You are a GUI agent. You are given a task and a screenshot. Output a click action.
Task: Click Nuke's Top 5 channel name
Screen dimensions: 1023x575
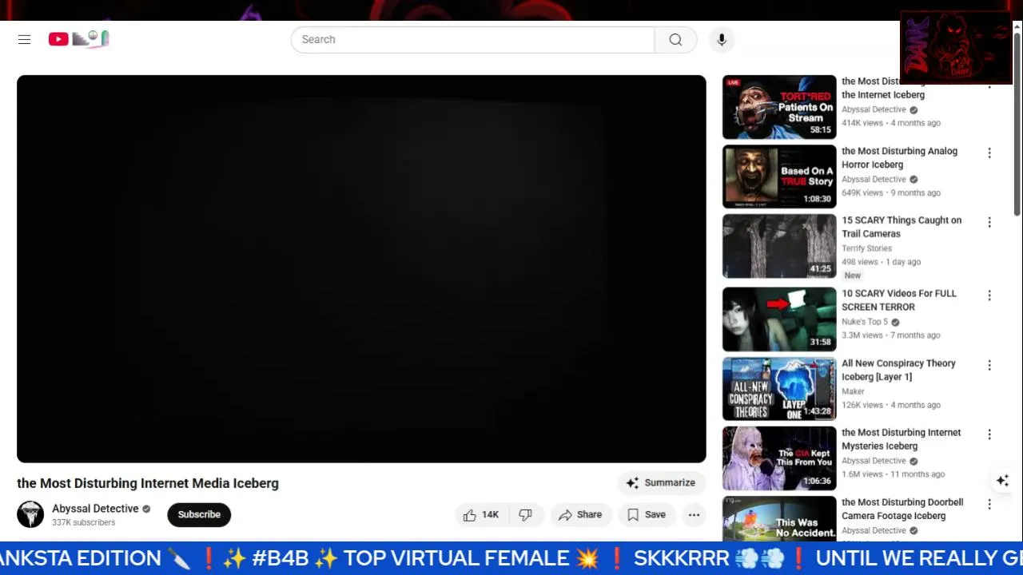click(865, 322)
